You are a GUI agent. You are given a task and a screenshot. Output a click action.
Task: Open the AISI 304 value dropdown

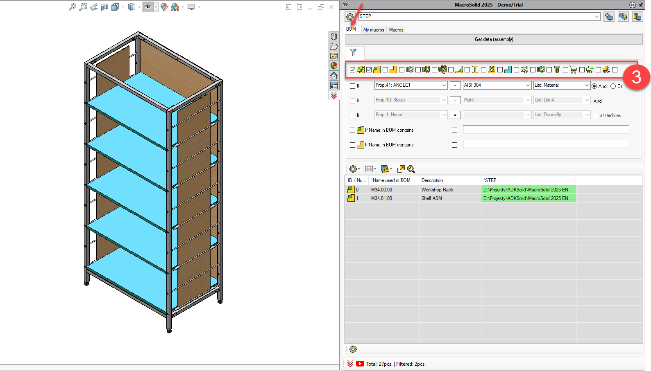pyautogui.click(x=528, y=85)
